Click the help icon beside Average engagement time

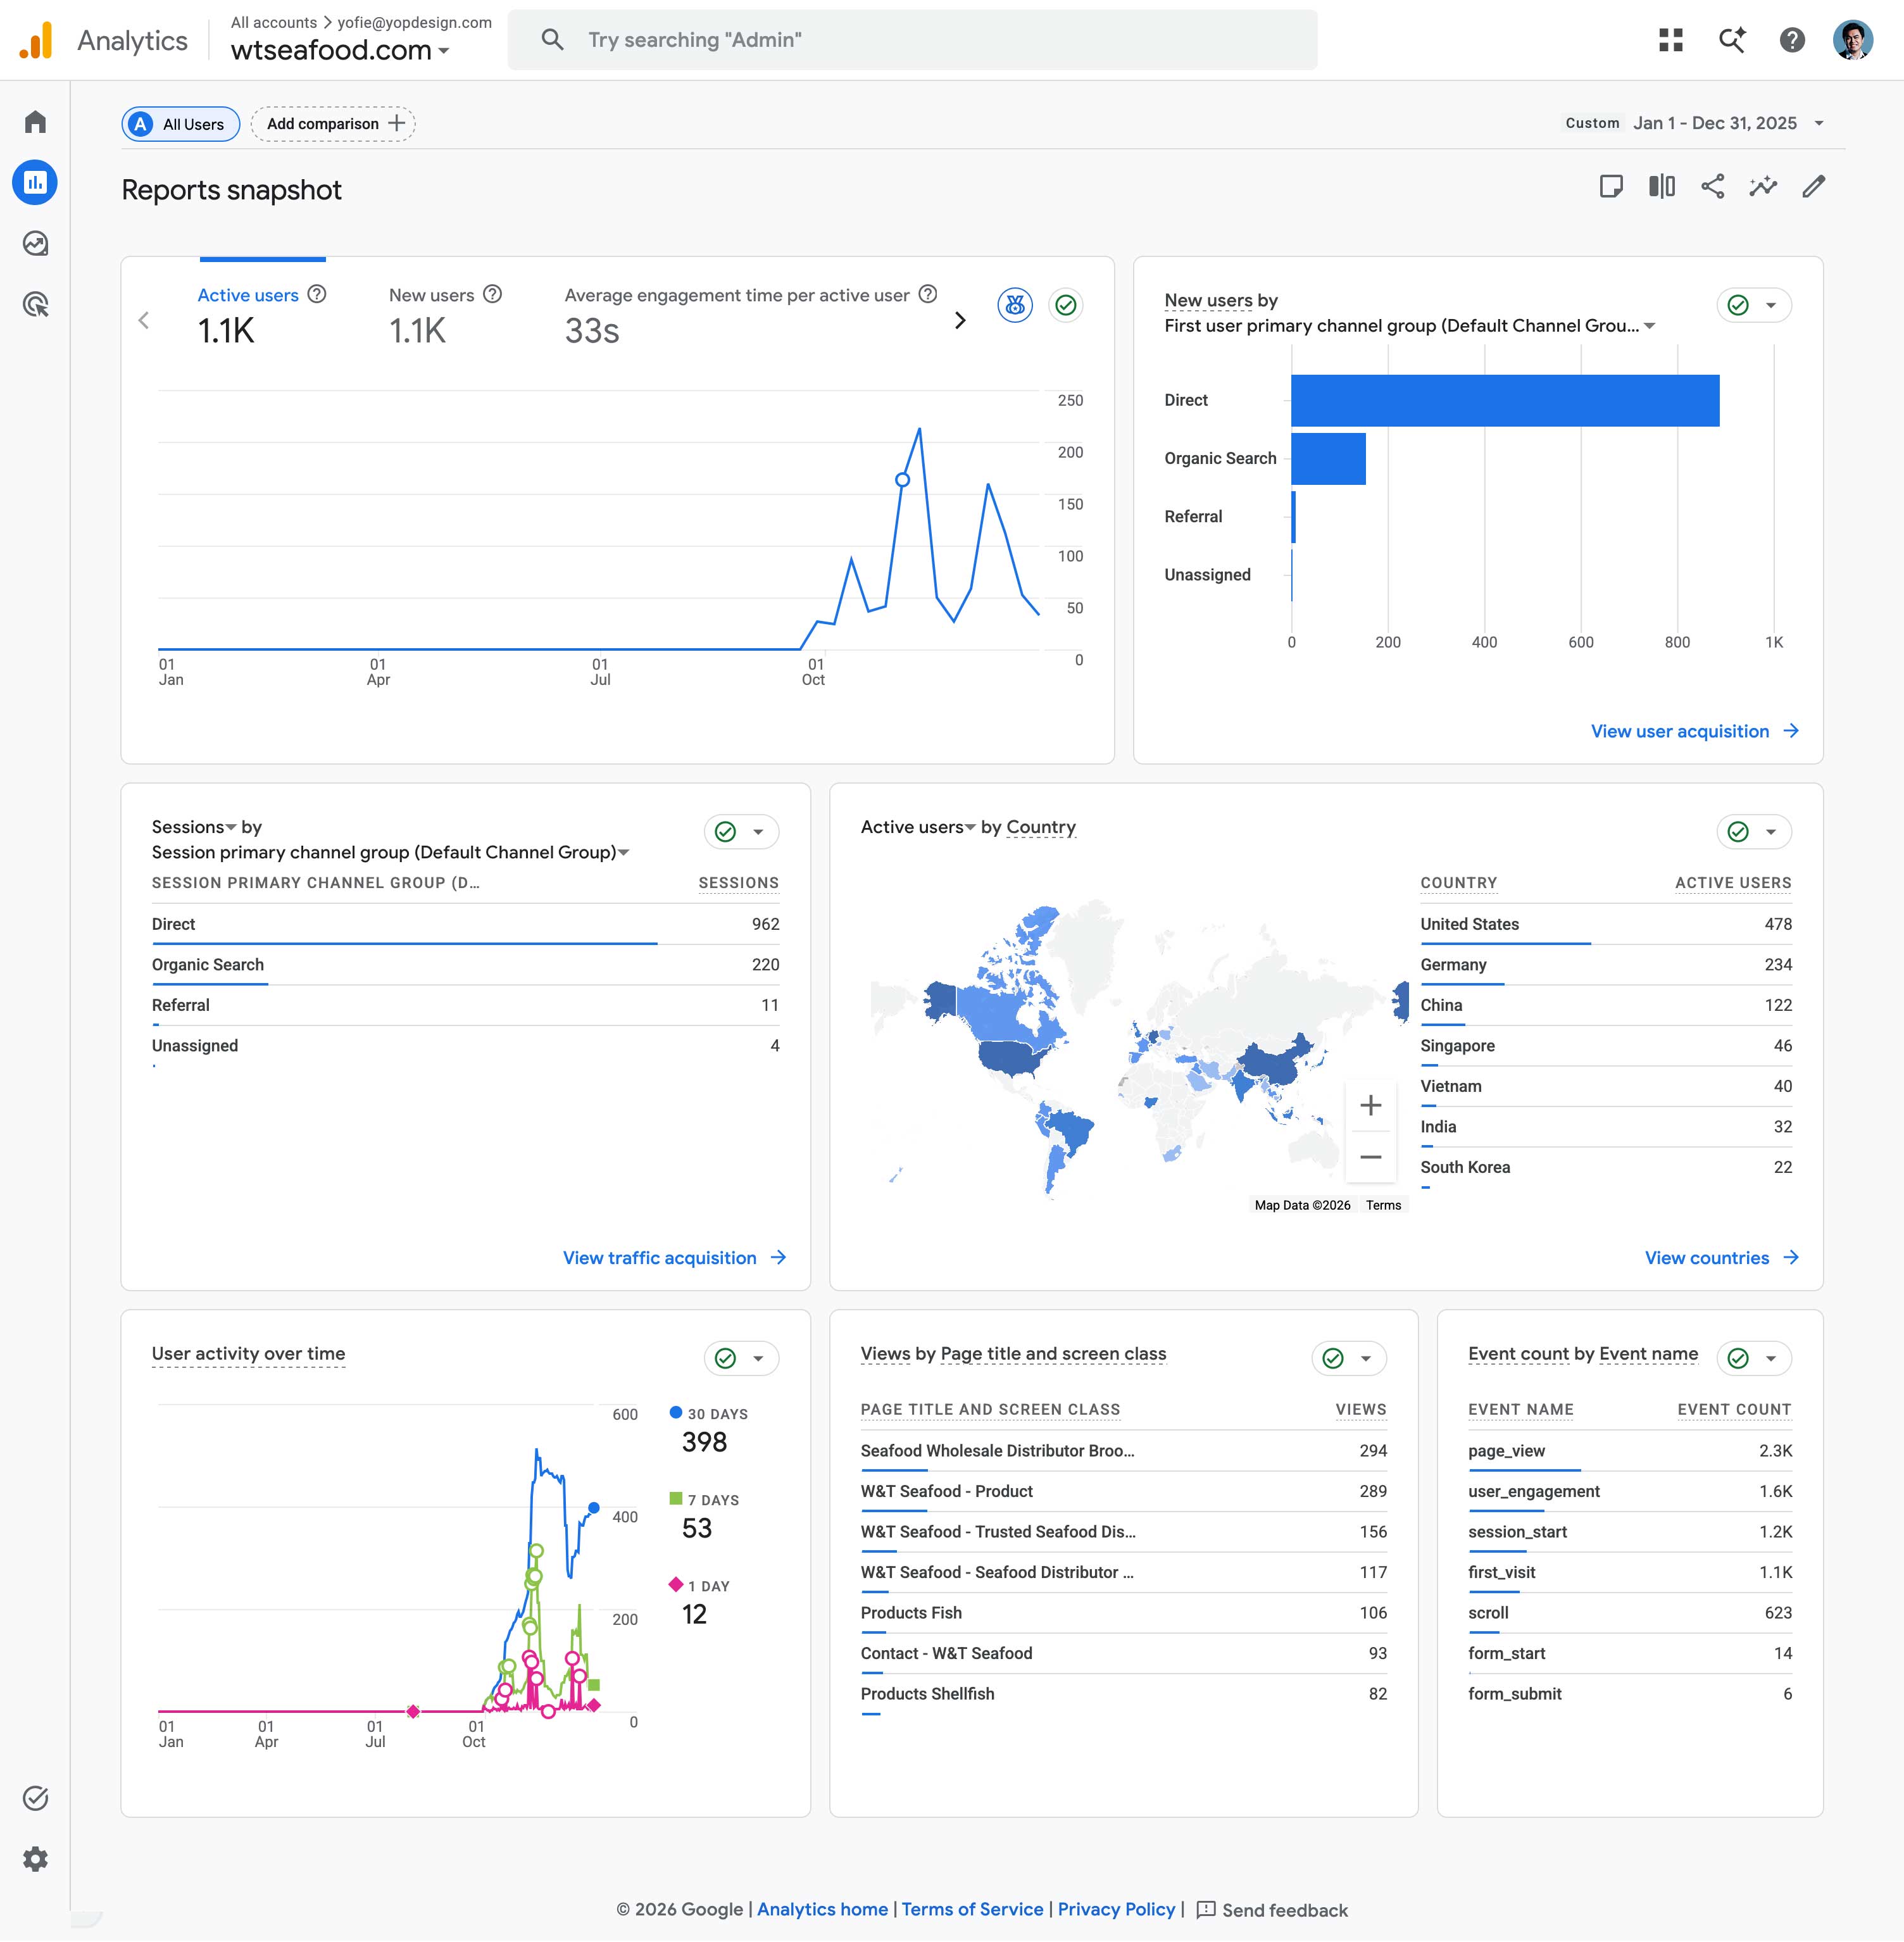pos(928,294)
